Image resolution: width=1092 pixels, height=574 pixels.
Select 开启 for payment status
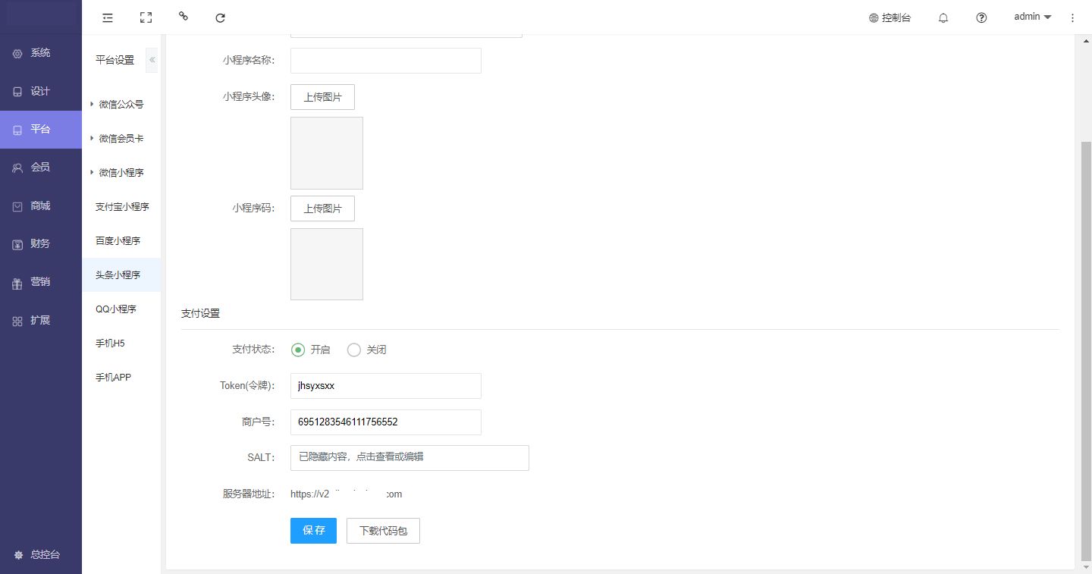point(298,350)
